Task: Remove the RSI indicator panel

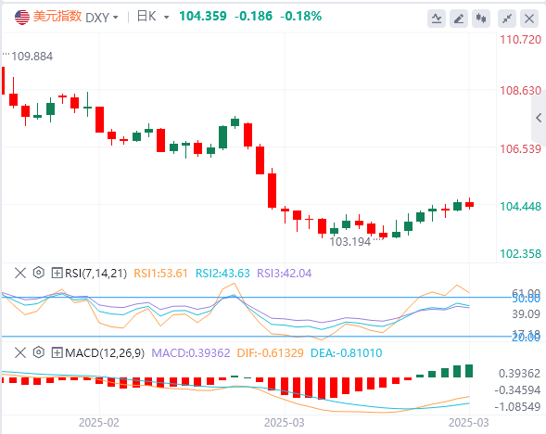Action: pyautogui.click(x=20, y=273)
